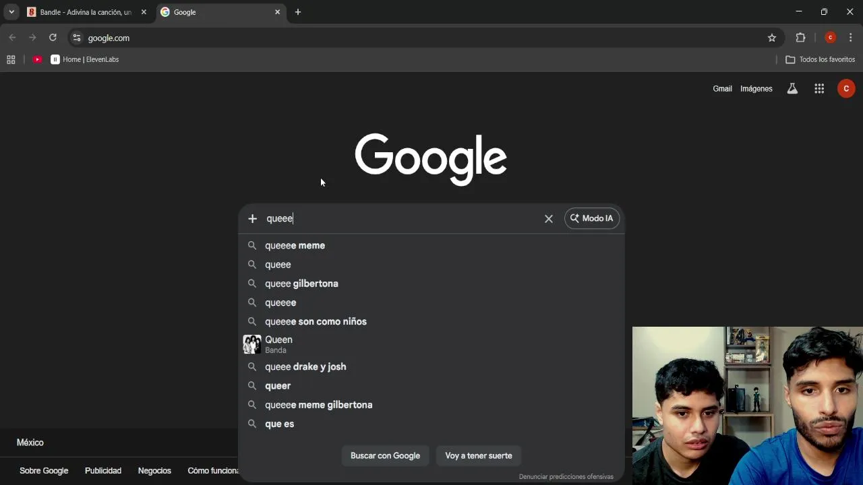Viewport: 863px width, 485px height.
Task: Click the Google logo
Action: point(431,159)
